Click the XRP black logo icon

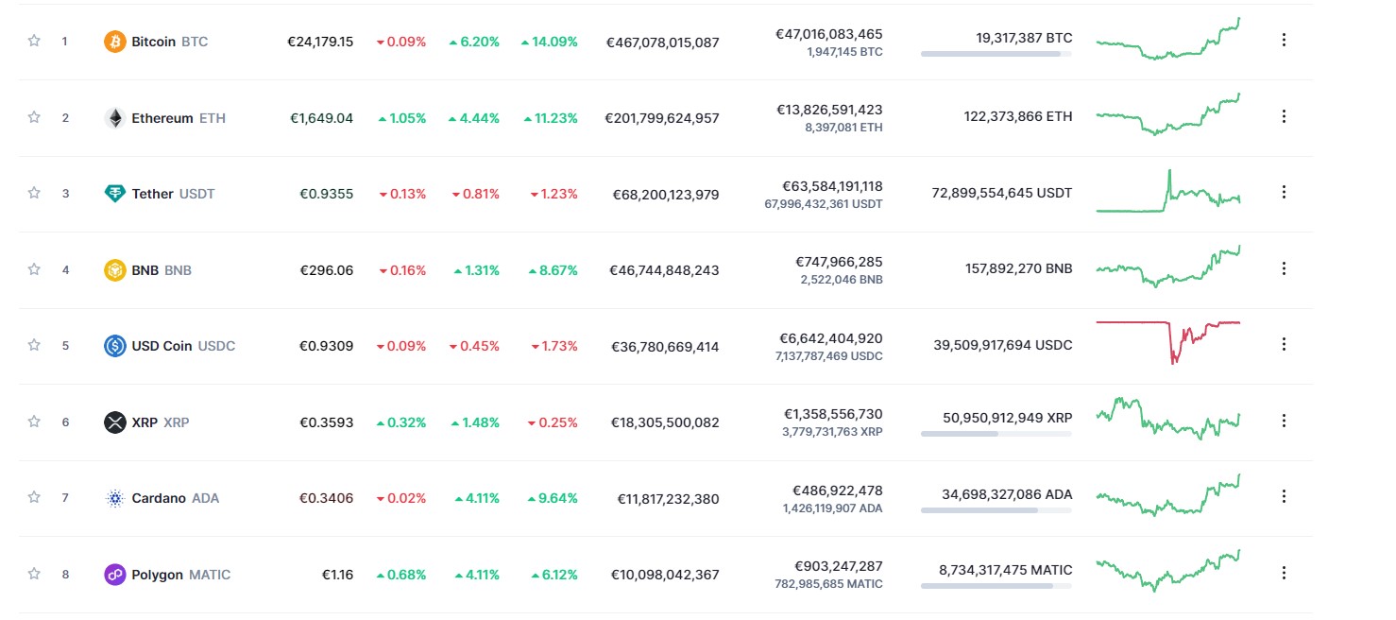click(x=114, y=422)
